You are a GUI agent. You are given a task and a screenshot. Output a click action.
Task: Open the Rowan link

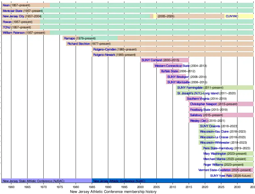[7, 22]
